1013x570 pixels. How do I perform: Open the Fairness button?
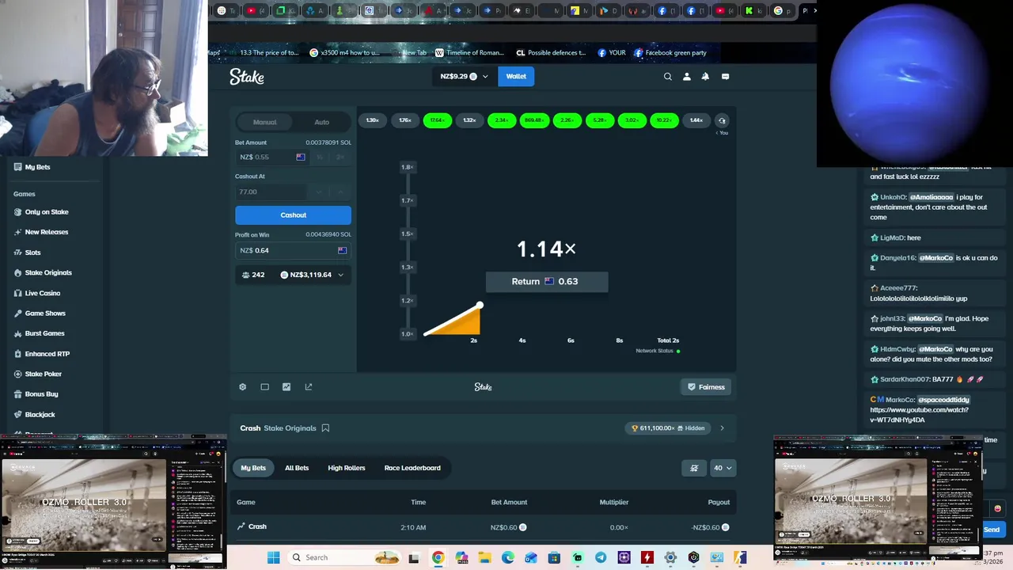[x=705, y=387]
